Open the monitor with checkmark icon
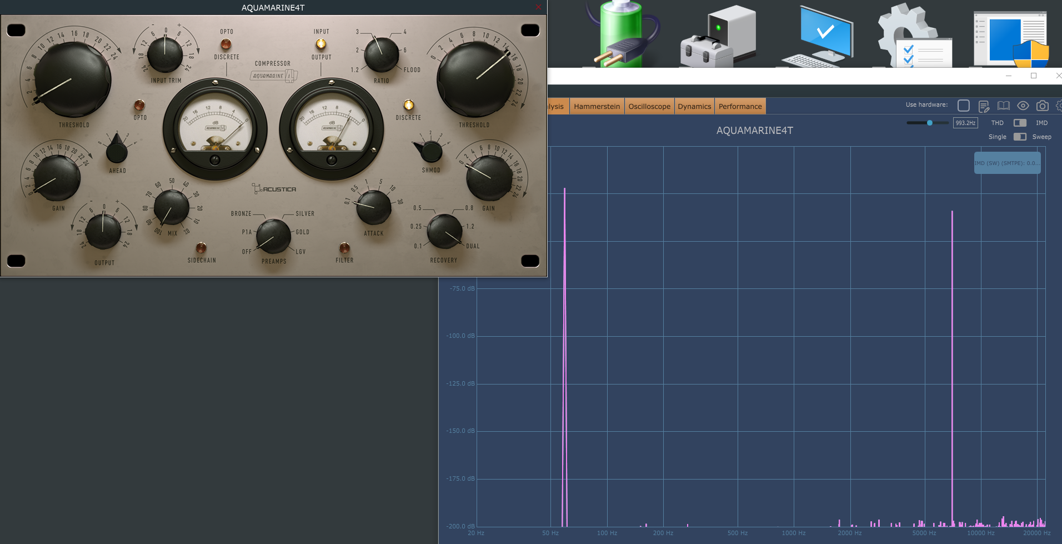This screenshot has height=544, width=1062. click(817, 37)
